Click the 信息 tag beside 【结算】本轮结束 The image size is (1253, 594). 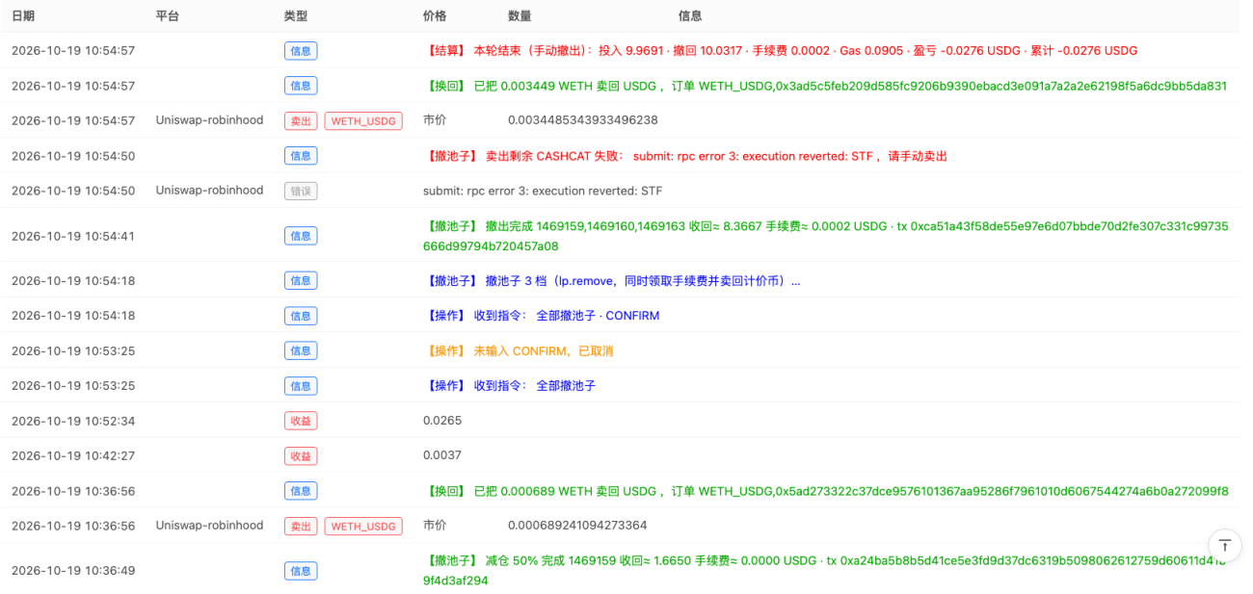(301, 51)
